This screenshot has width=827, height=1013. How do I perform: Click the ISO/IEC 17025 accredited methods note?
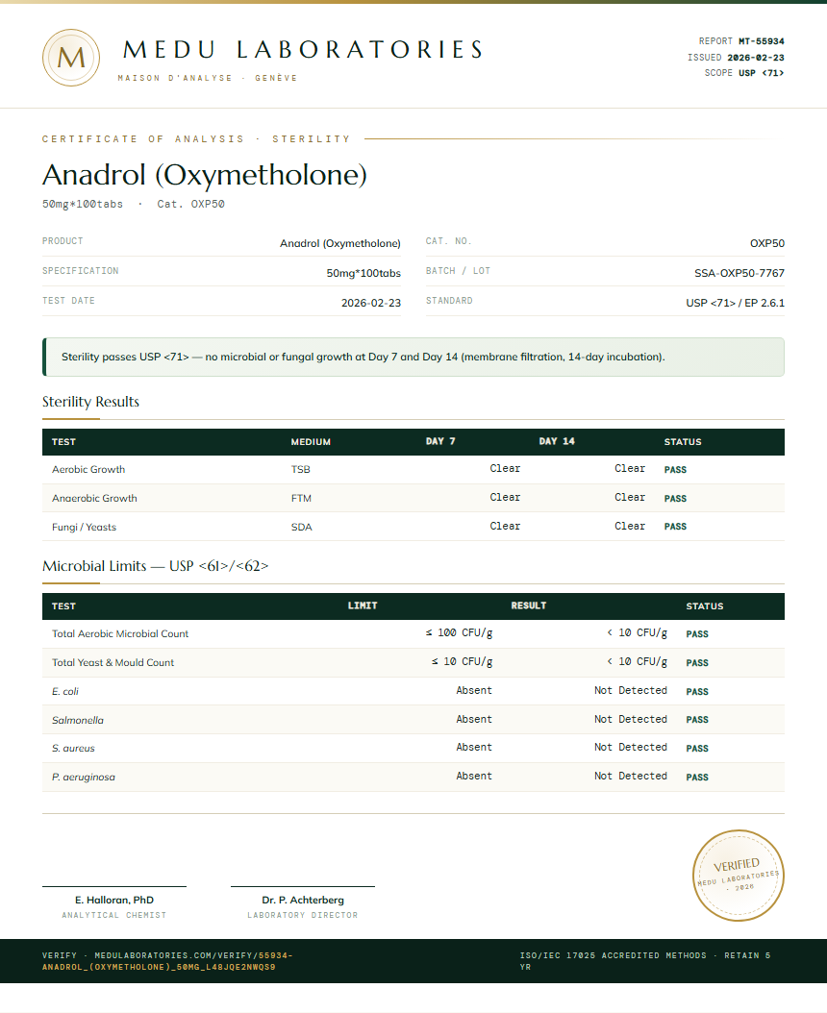tap(644, 961)
